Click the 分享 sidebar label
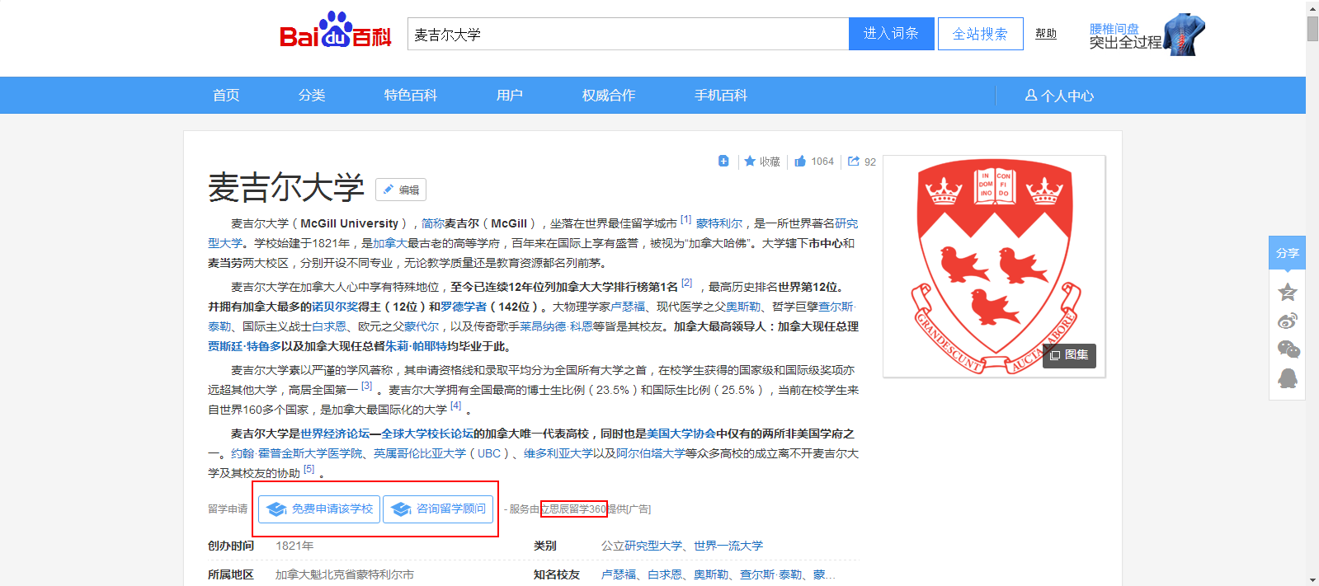1319x586 pixels. tap(1287, 253)
